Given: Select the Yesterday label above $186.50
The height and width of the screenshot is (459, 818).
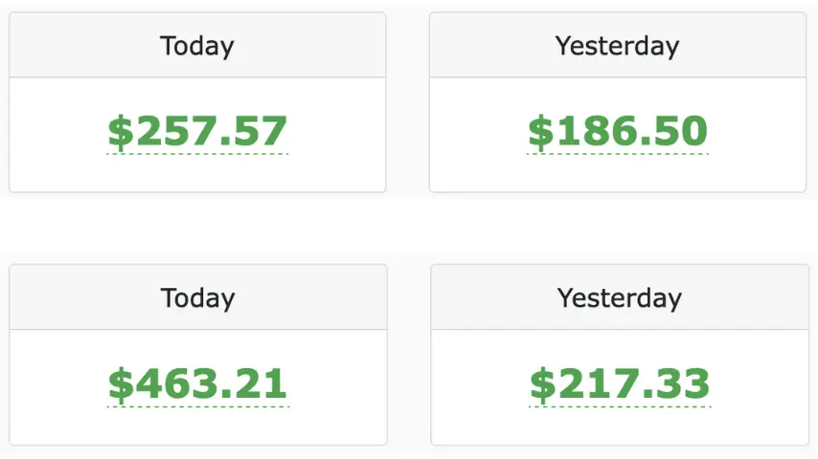Looking at the screenshot, I should 618,45.
